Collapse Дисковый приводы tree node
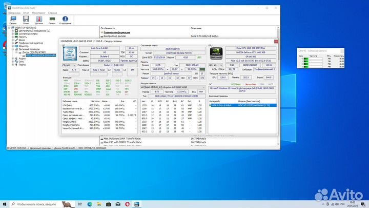Screen dimensions: 369x208 13,49
